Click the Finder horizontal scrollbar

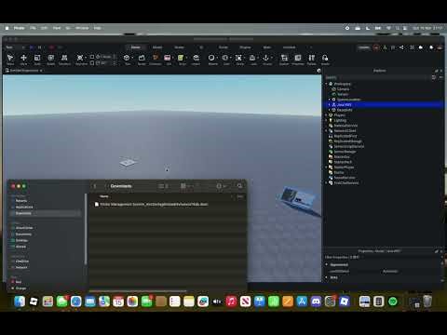[138, 291]
